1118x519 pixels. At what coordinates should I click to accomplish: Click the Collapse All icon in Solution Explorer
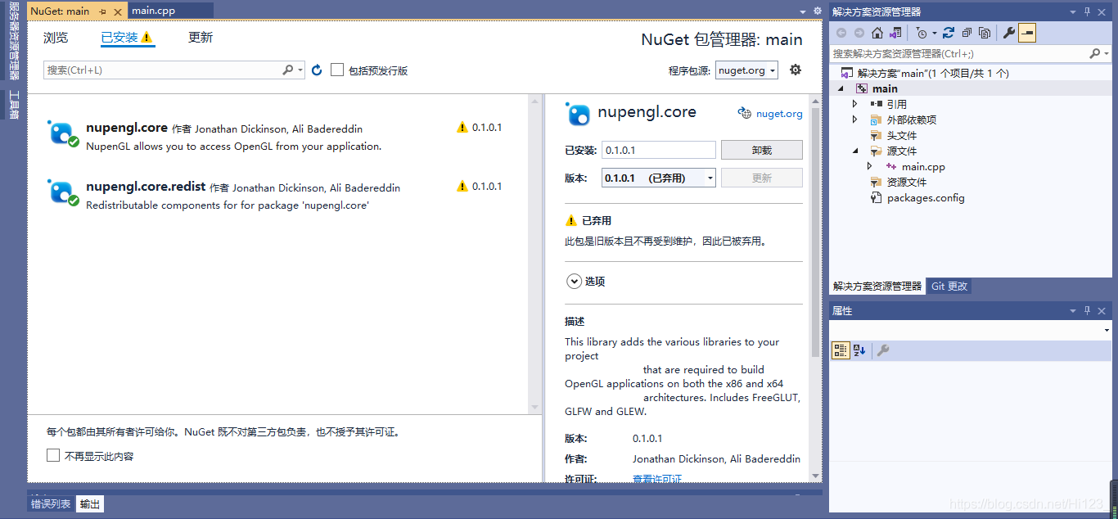point(967,33)
